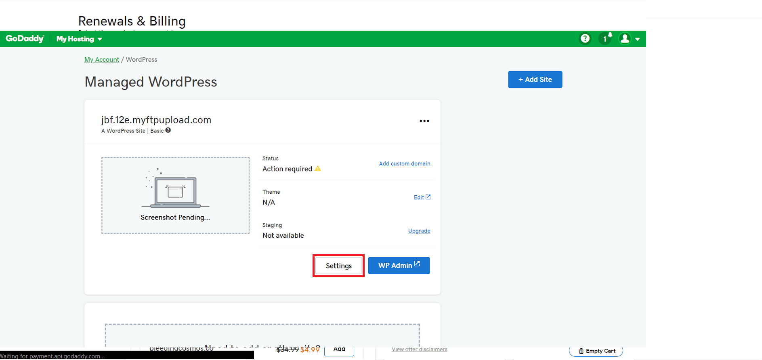Click the Action required warning icon

coord(318,169)
